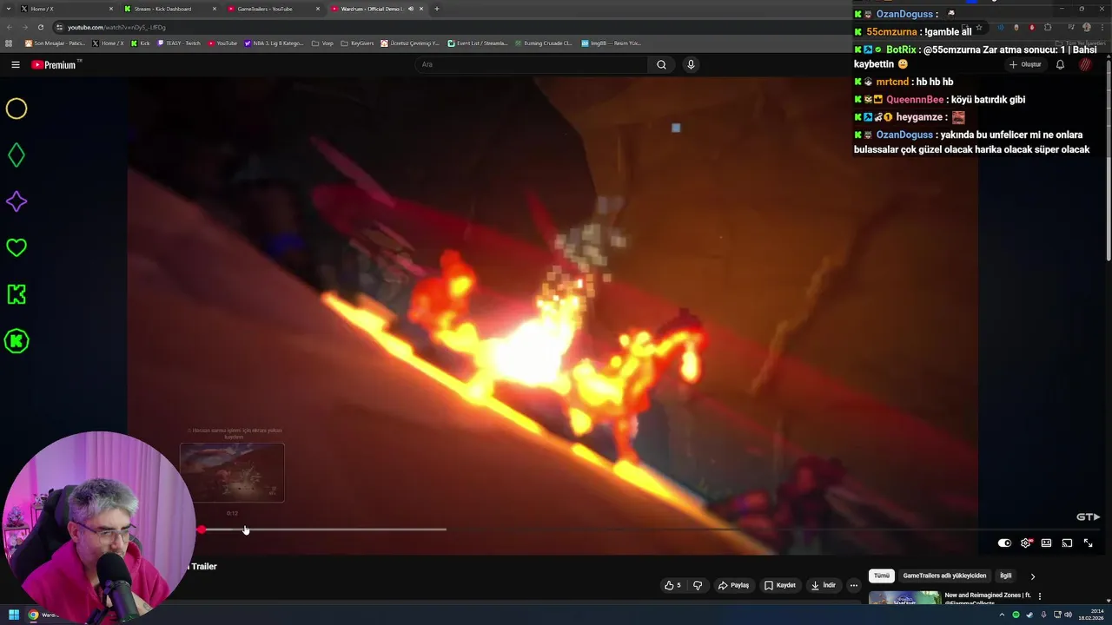Open Event List / Streamlabs bookmark
This screenshot has height=625, width=1112.
tap(478, 43)
